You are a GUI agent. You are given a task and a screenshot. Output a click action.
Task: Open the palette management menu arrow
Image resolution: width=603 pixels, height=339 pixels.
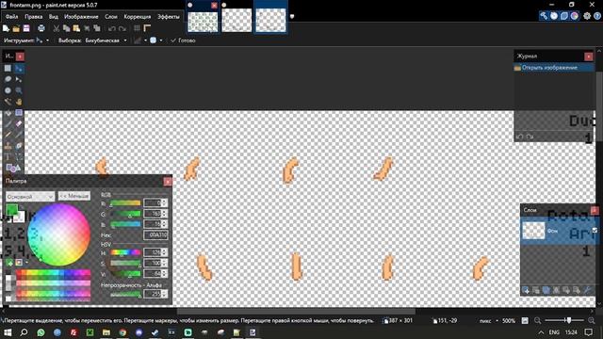tap(26, 263)
